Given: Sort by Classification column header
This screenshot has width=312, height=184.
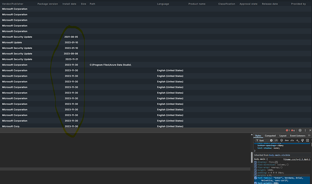Looking at the screenshot, I should [227, 4].
